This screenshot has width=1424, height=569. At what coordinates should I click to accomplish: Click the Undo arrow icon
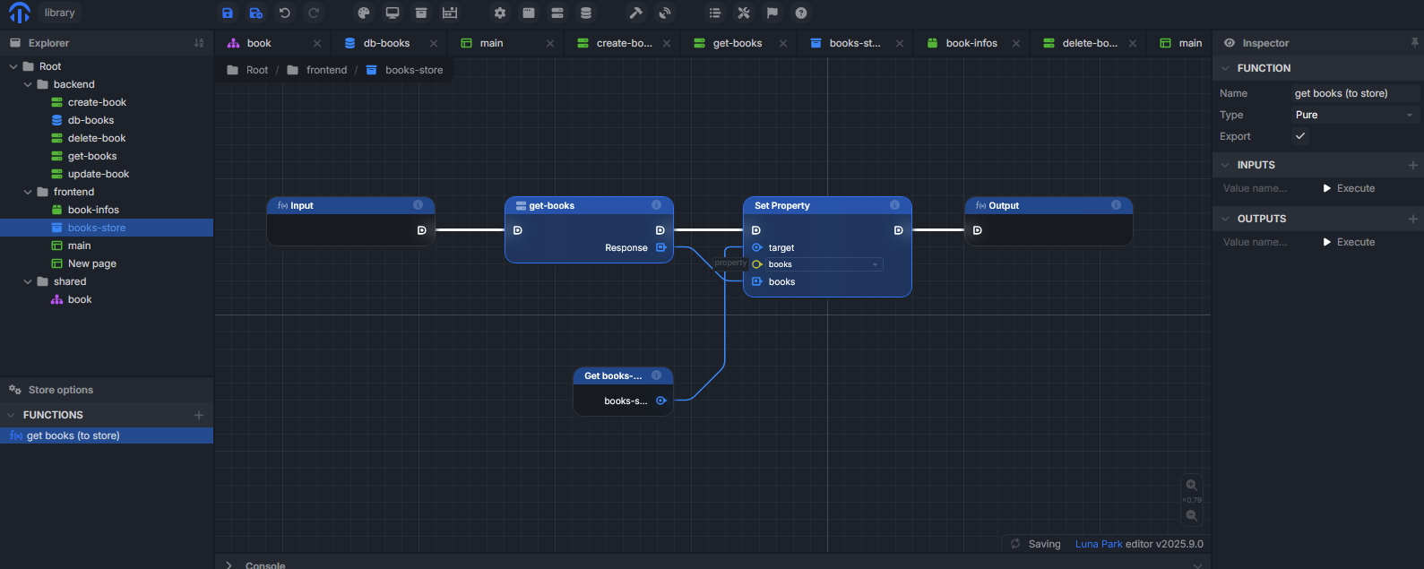[x=285, y=13]
